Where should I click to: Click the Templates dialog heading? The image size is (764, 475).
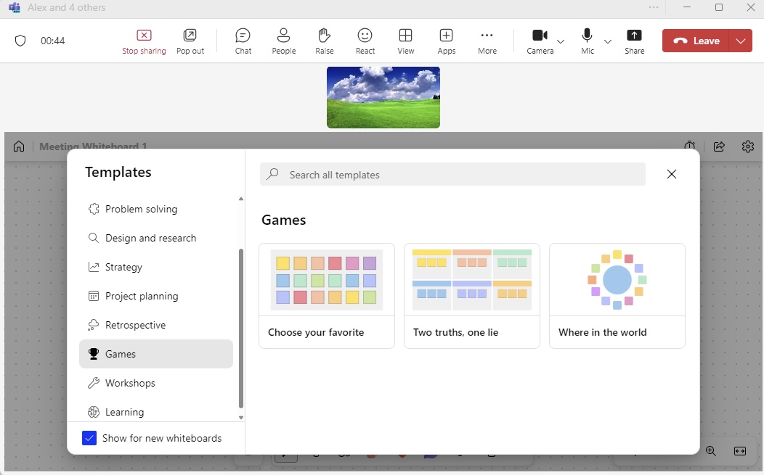coord(118,173)
